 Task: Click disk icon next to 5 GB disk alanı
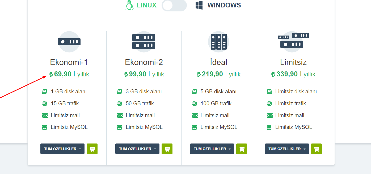pyautogui.click(x=195, y=92)
